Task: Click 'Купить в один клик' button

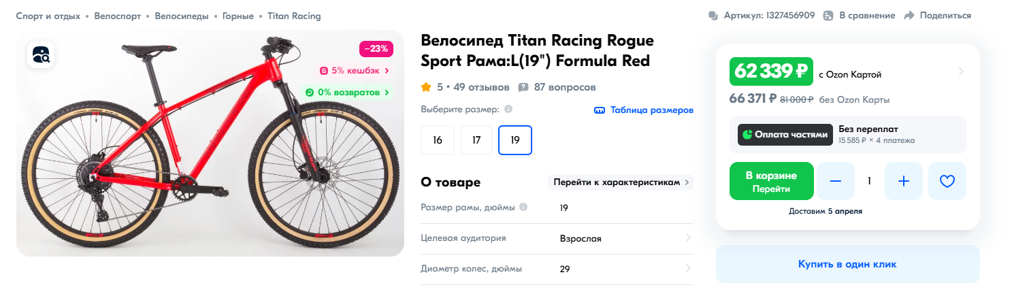Action: (847, 264)
